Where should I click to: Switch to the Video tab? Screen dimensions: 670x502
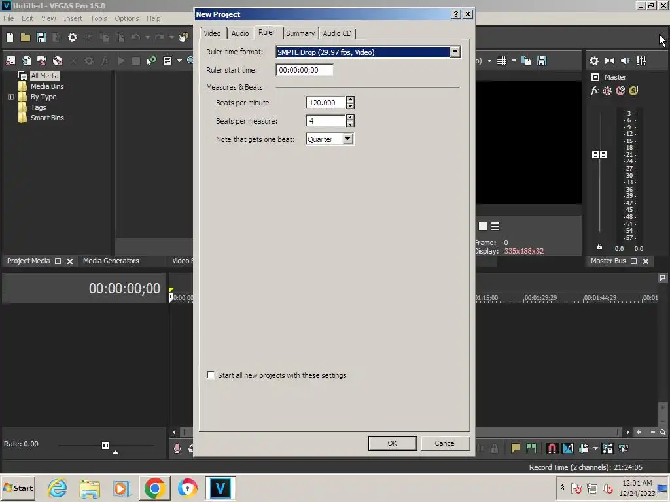(212, 33)
